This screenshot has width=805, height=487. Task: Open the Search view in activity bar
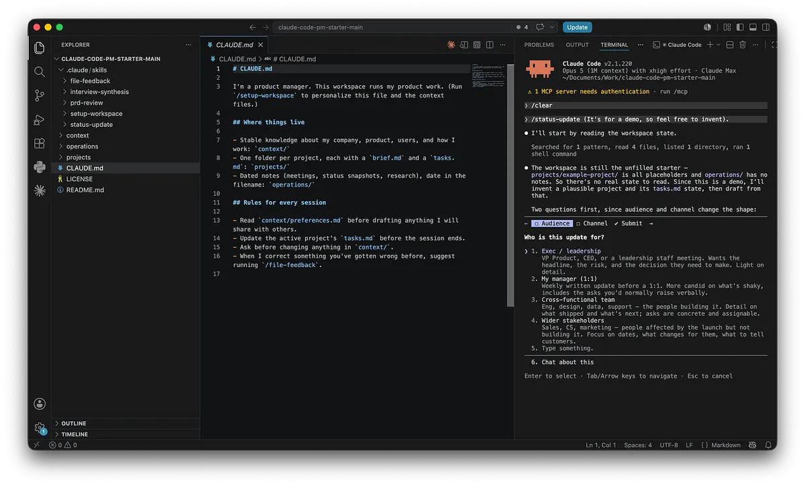pyautogui.click(x=40, y=72)
